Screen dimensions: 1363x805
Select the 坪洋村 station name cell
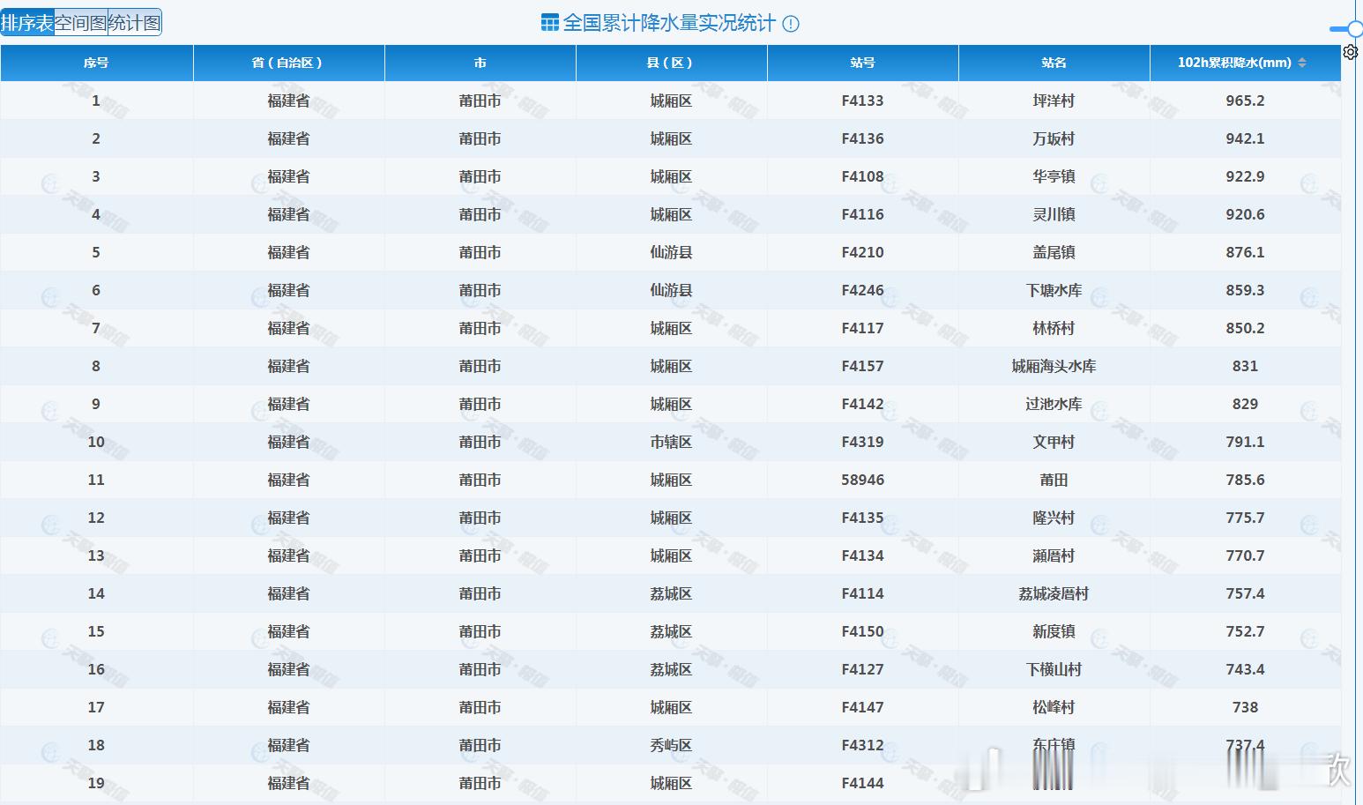(1054, 101)
